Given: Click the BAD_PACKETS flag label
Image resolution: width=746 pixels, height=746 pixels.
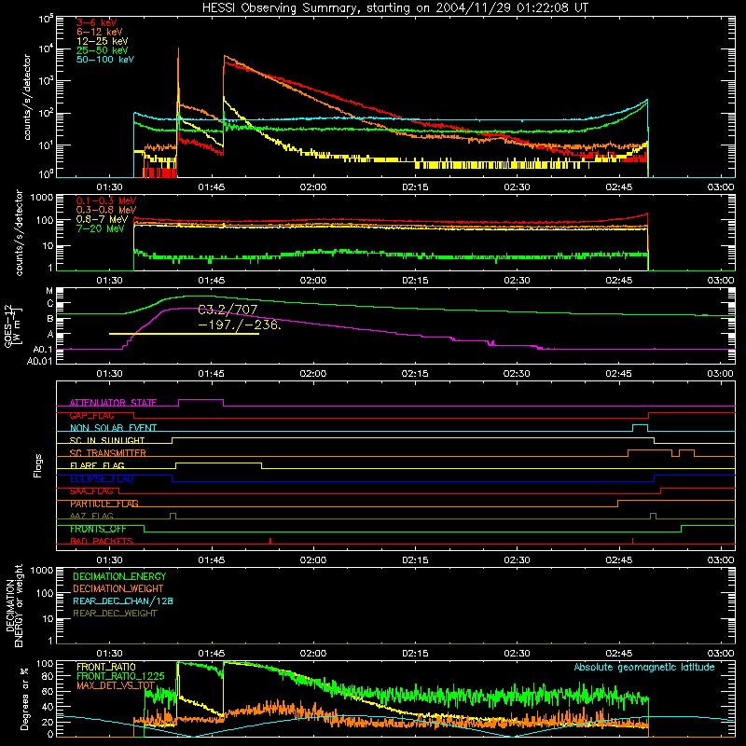Looking at the screenshot, I should coord(102,541).
